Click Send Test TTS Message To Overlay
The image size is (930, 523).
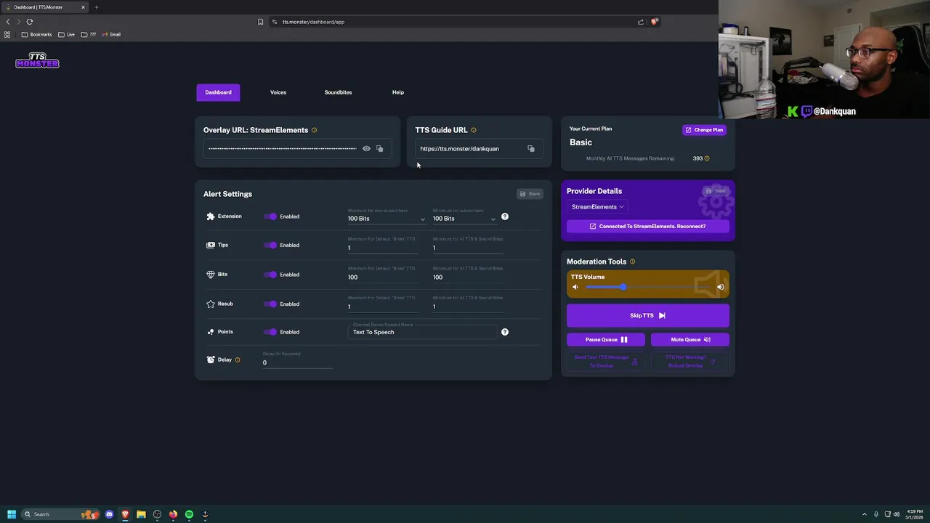pyautogui.click(x=606, y=361)
